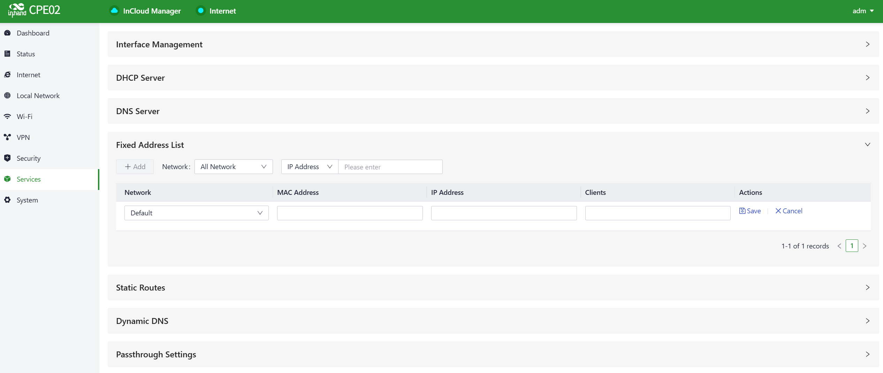Expand the Static Routes section
Viewport: 883px width, 373px height.
tap(493, 287)
